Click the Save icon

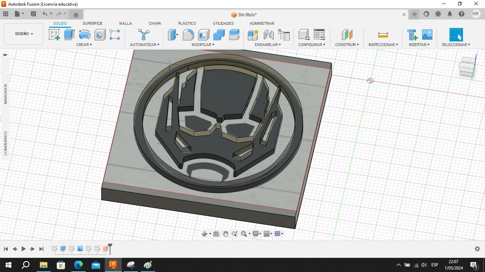tap(33, 14)
